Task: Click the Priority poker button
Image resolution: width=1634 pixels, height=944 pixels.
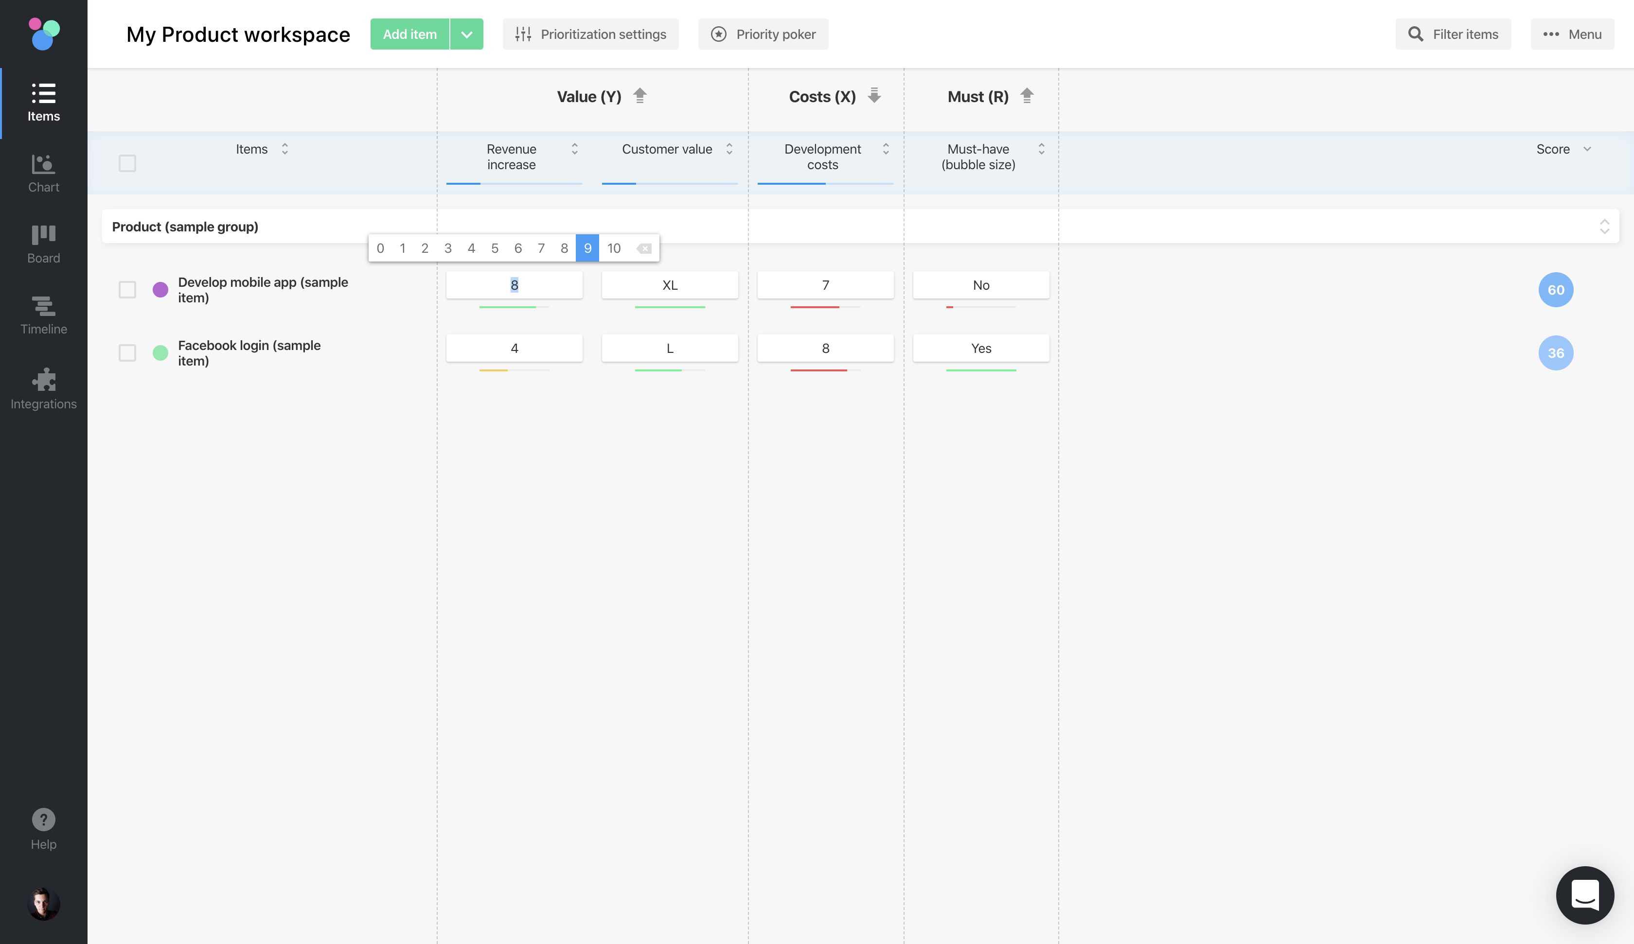Action: [x=763, y=34]
